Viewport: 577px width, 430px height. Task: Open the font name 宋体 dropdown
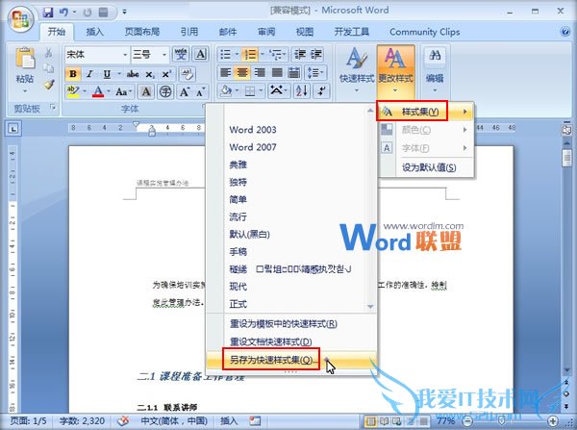tap(125, 55)
